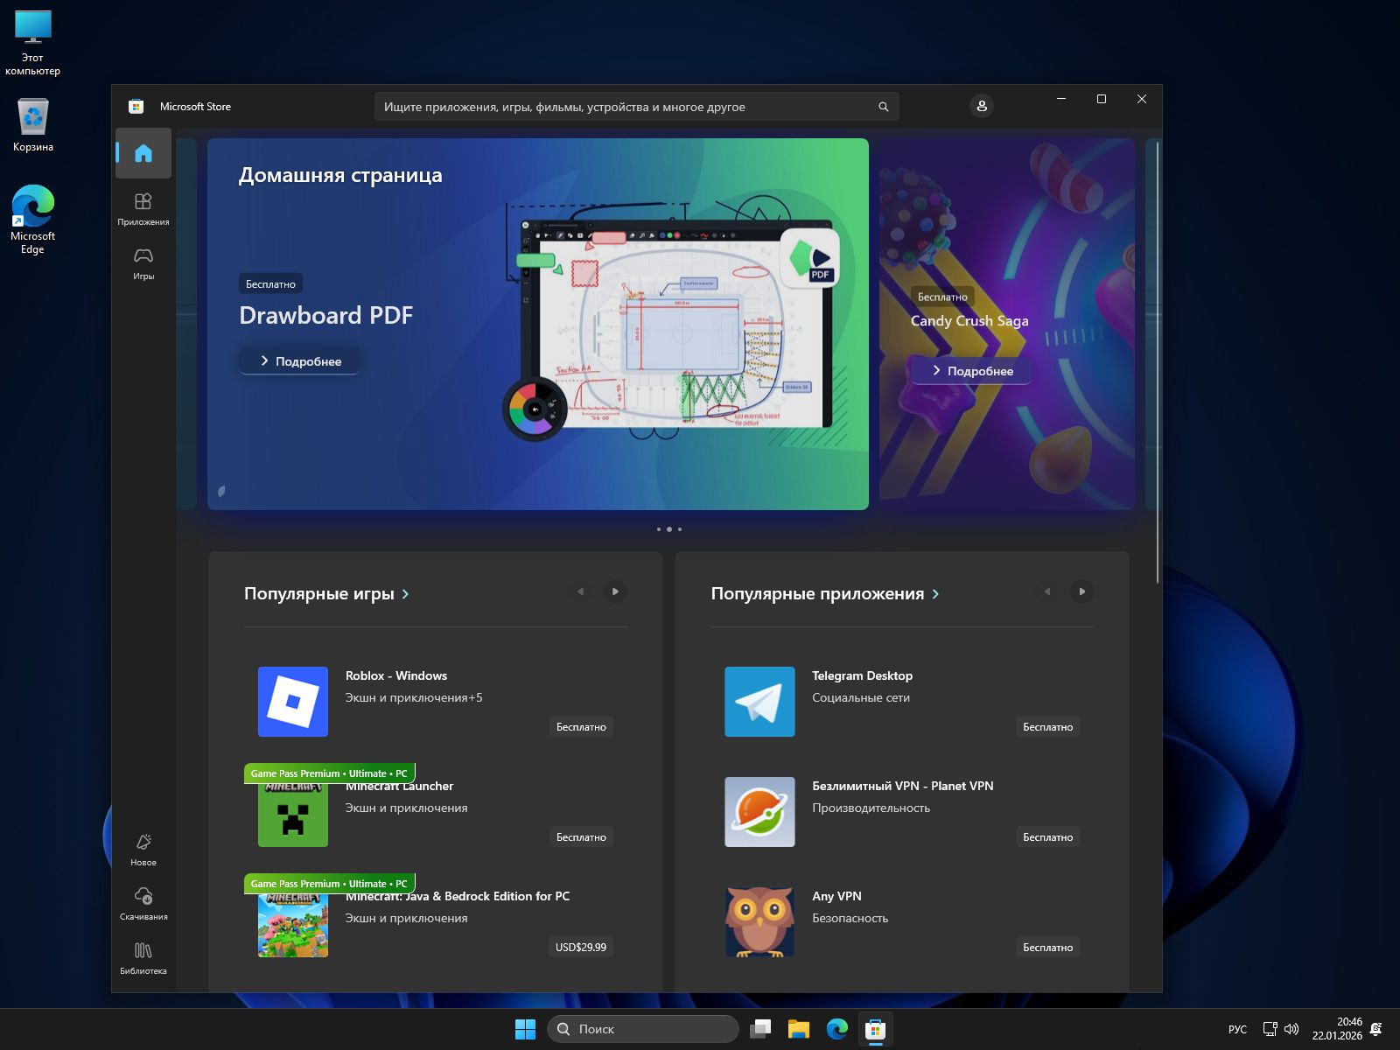1400x1050 pixels.
Task: Open File Explorer from the taskbar
Action: pyautogui.click(x=798, y=1029)
